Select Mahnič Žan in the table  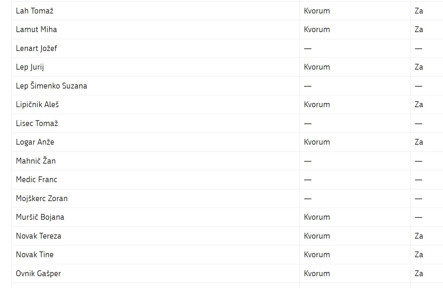36,161
